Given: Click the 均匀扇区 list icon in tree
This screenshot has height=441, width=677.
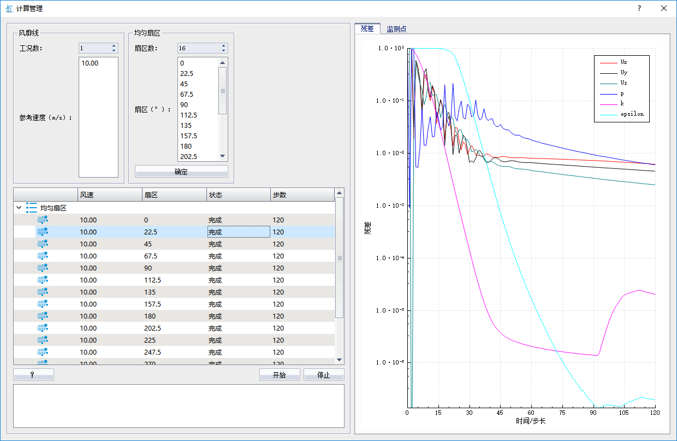Looking at the screenshot, I should pyautogui.click(x=32, y=208).
